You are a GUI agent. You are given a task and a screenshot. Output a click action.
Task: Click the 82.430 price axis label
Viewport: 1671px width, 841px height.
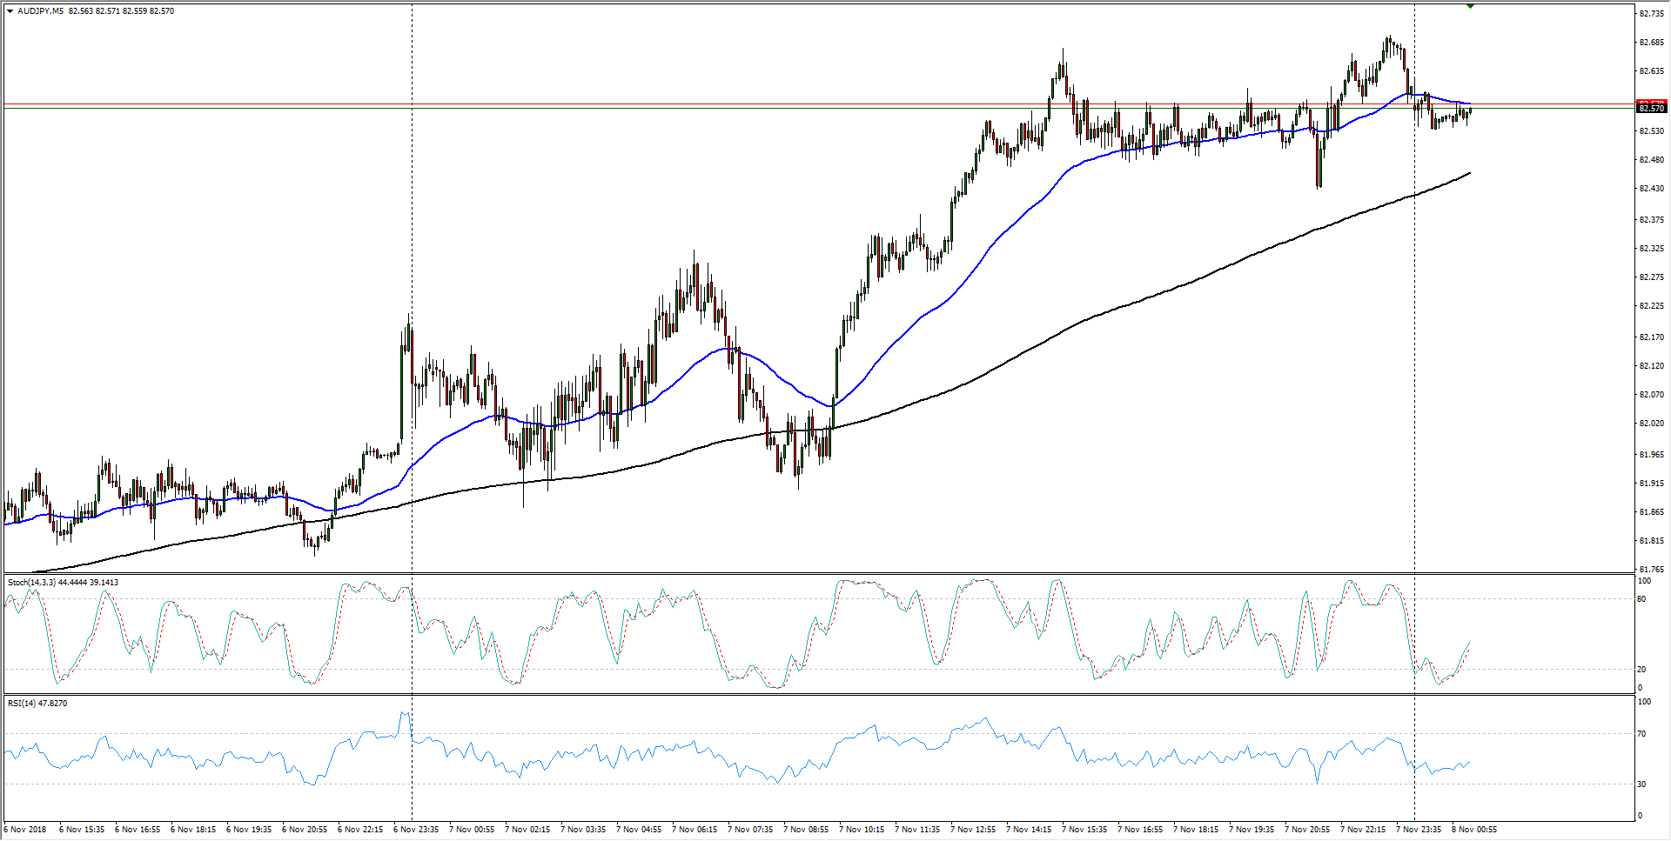(1651, 189)
